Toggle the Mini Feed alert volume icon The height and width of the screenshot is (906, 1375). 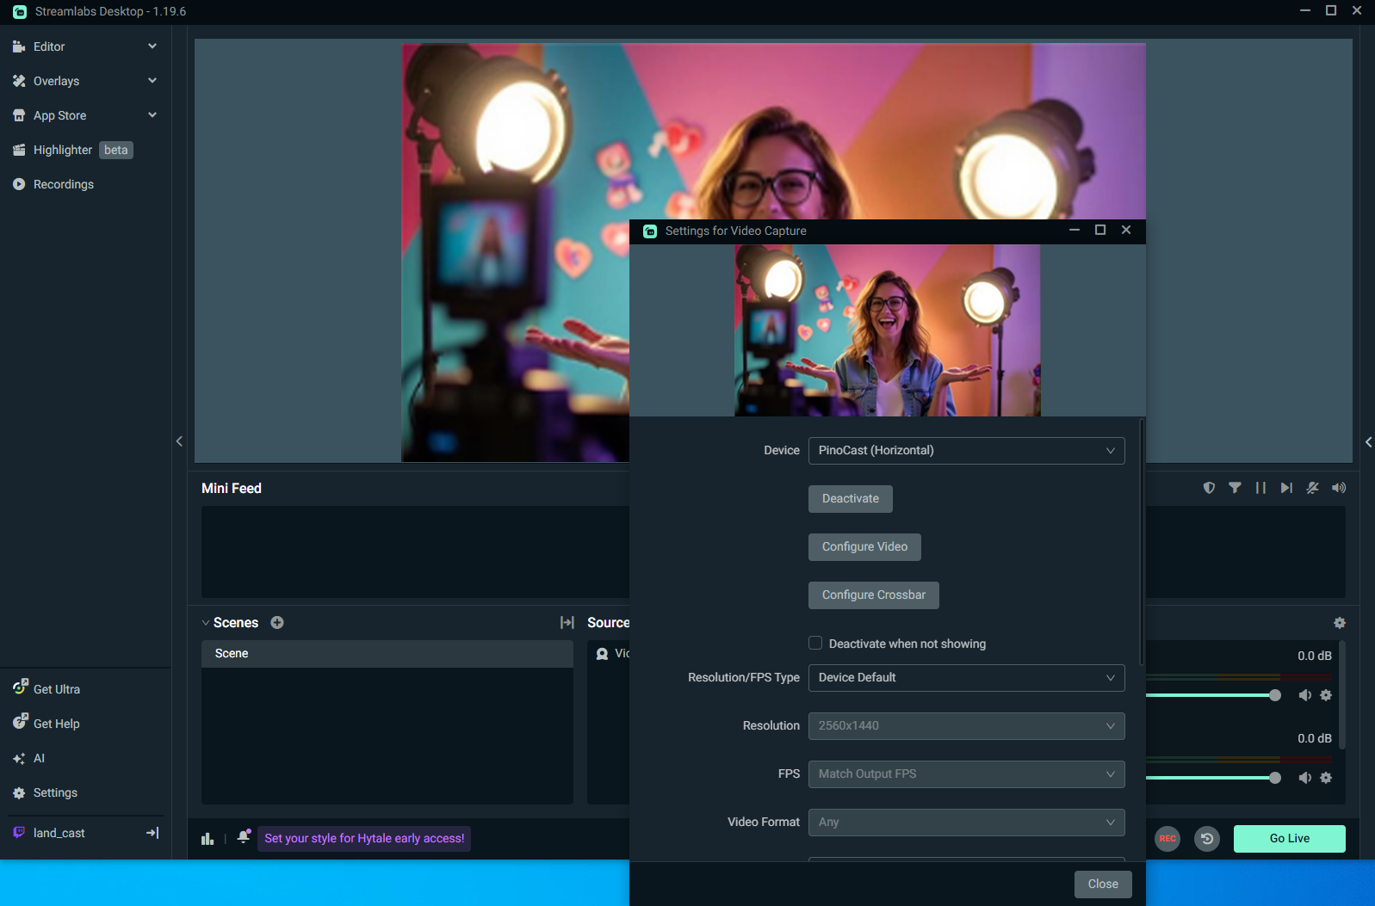pos(1339,488)
